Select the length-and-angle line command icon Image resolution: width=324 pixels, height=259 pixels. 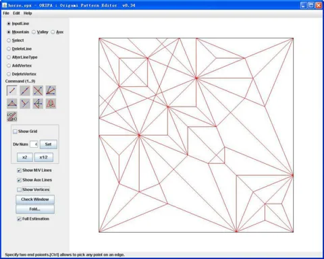(12, 117)
